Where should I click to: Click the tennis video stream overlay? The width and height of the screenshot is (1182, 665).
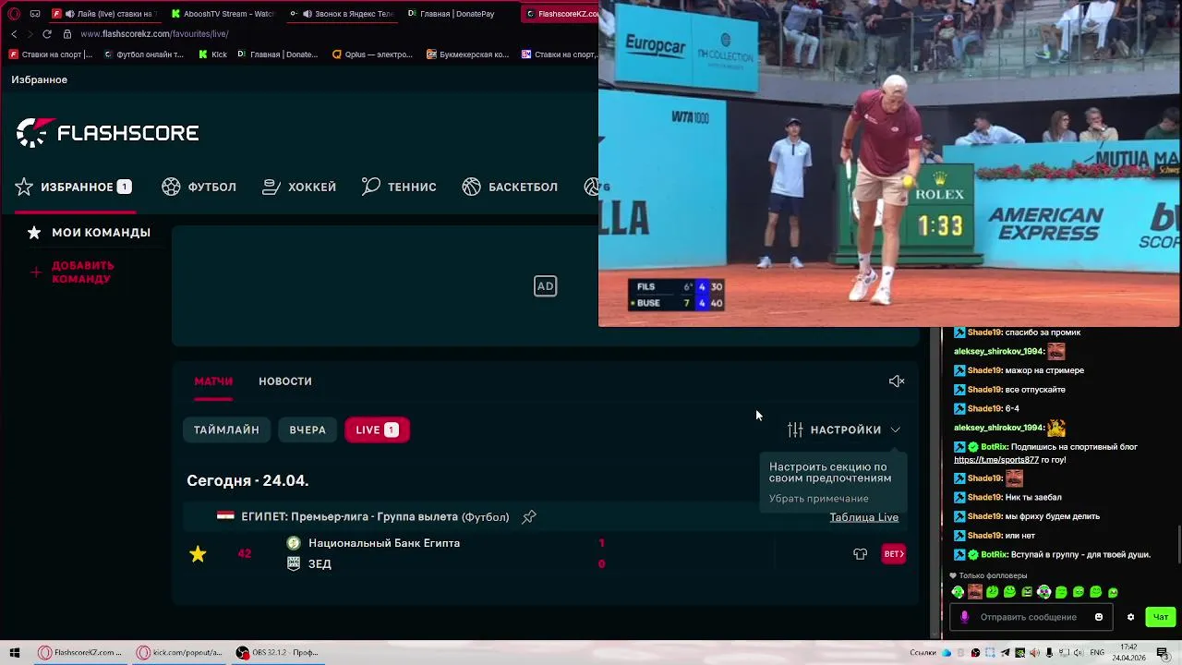pos(889,163)
